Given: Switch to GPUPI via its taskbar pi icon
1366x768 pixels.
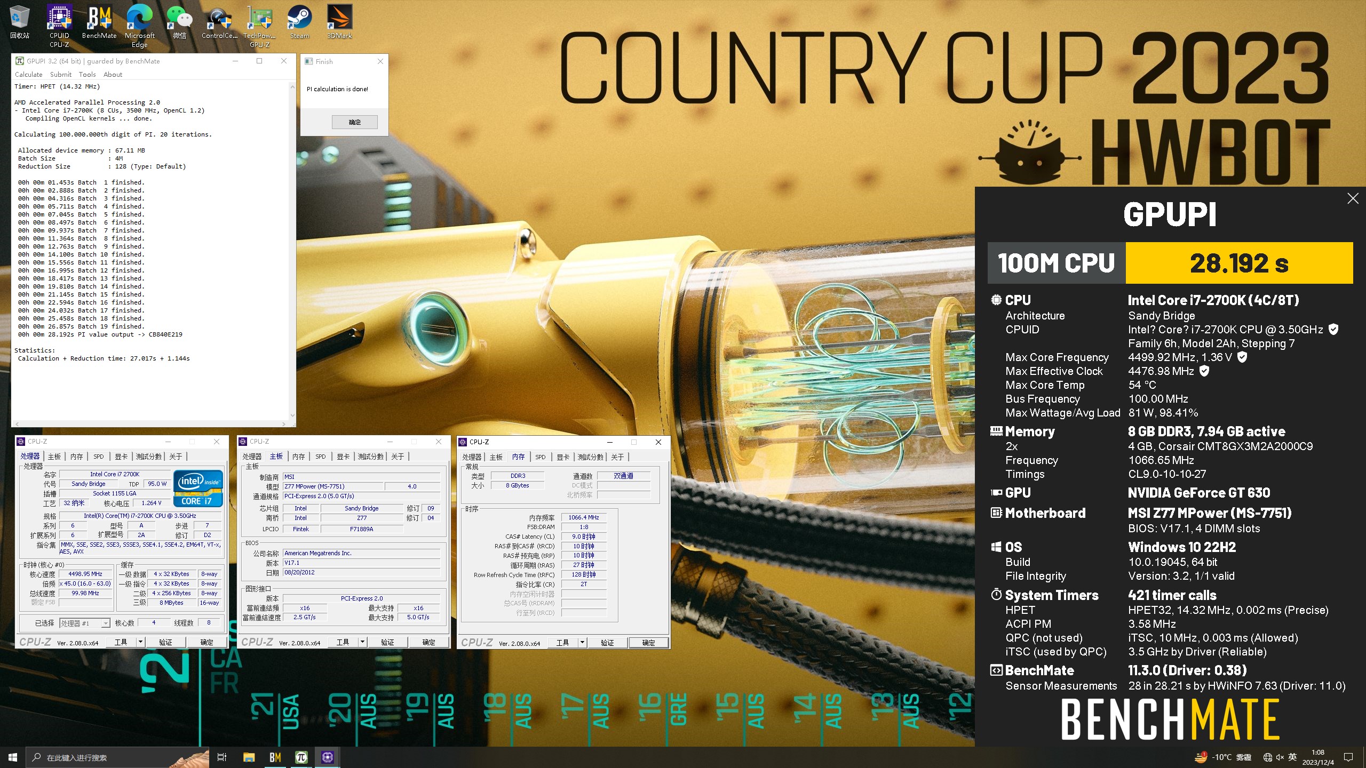Looking at the screenshot, I should (301, 757).
